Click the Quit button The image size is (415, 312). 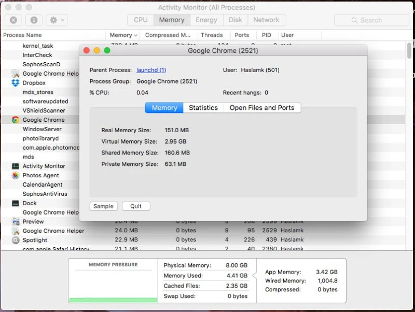coord(136,206)
